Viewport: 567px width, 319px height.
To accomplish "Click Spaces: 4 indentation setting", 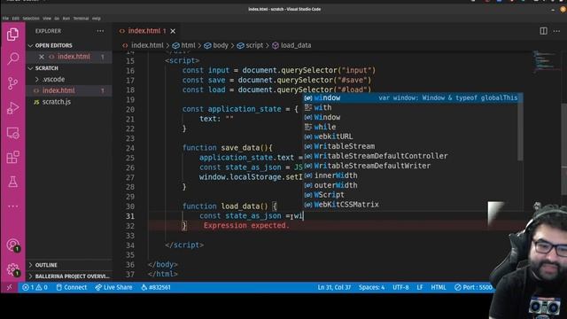I will pos(372,287).
